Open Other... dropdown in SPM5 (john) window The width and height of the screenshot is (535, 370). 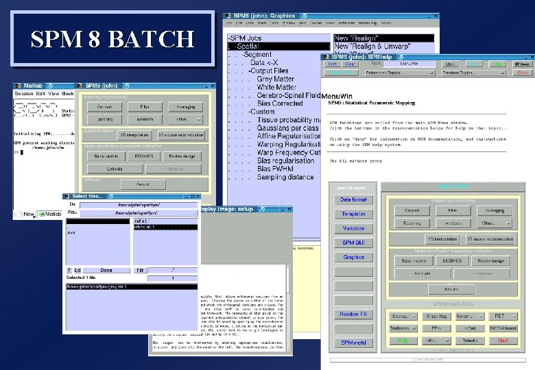click(185, 120)
